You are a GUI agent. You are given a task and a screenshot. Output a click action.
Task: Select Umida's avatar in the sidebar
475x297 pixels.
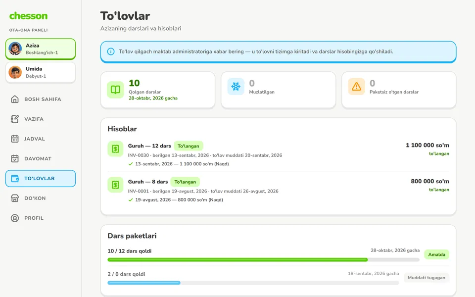pyautogui.click(x=15, y=72)
